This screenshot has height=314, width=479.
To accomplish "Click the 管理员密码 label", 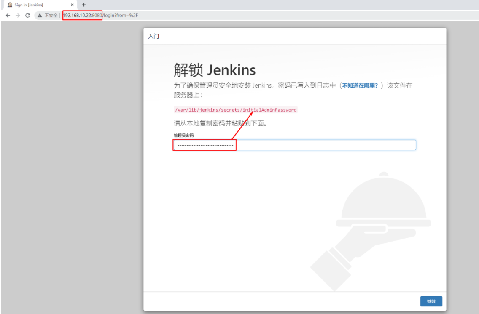I will (183, 136).
